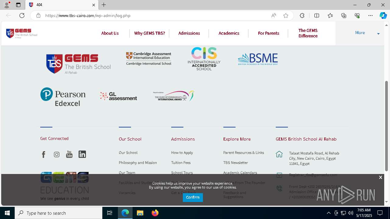The height and width of the screenshot is (219, 390).
Task: Open Parent Resources & Links
Action: (244, 153)
